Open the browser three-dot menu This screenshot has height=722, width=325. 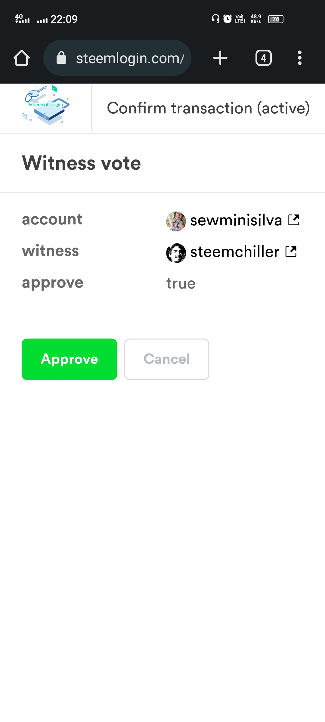(299, 58)
